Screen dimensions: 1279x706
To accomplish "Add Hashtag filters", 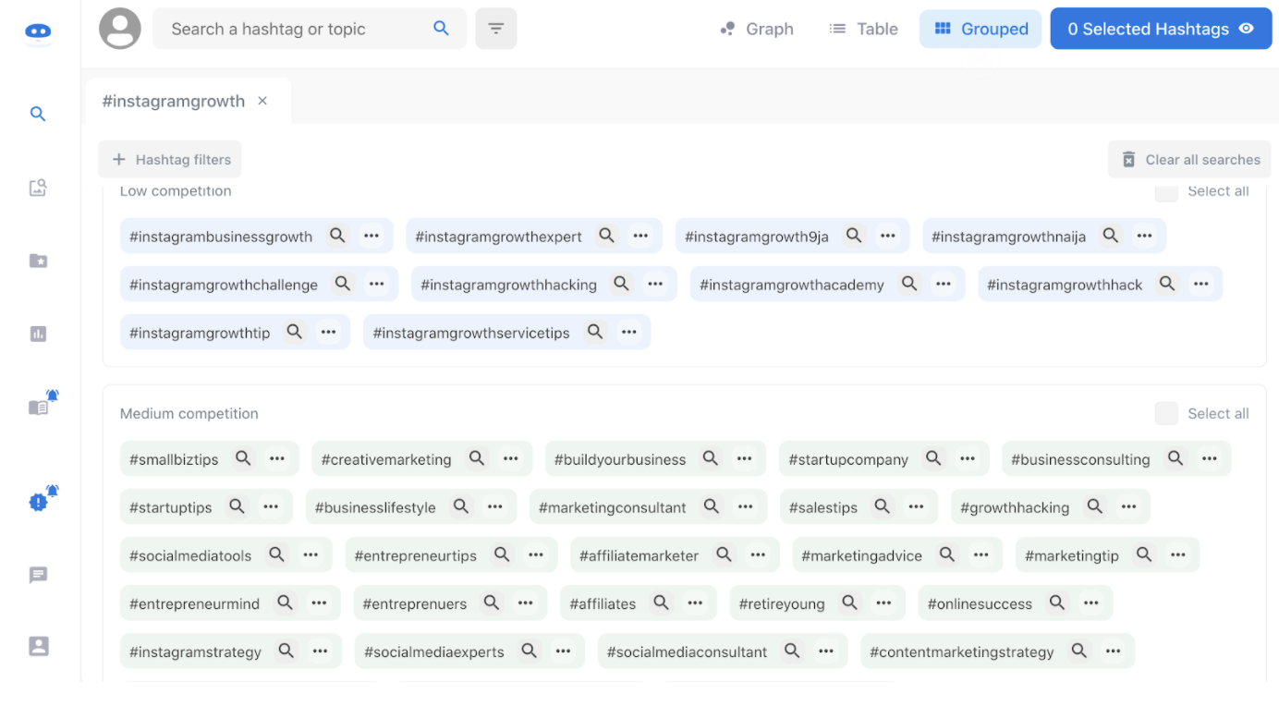I will [x=170, y=159].
